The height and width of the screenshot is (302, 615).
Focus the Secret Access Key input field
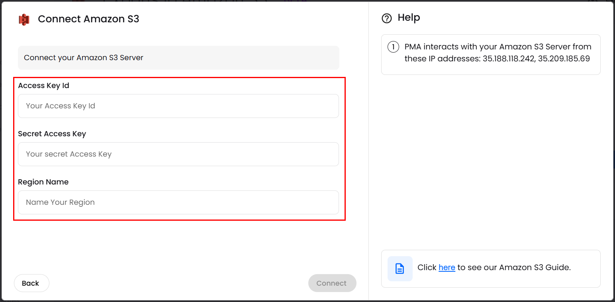click(178, 154)
